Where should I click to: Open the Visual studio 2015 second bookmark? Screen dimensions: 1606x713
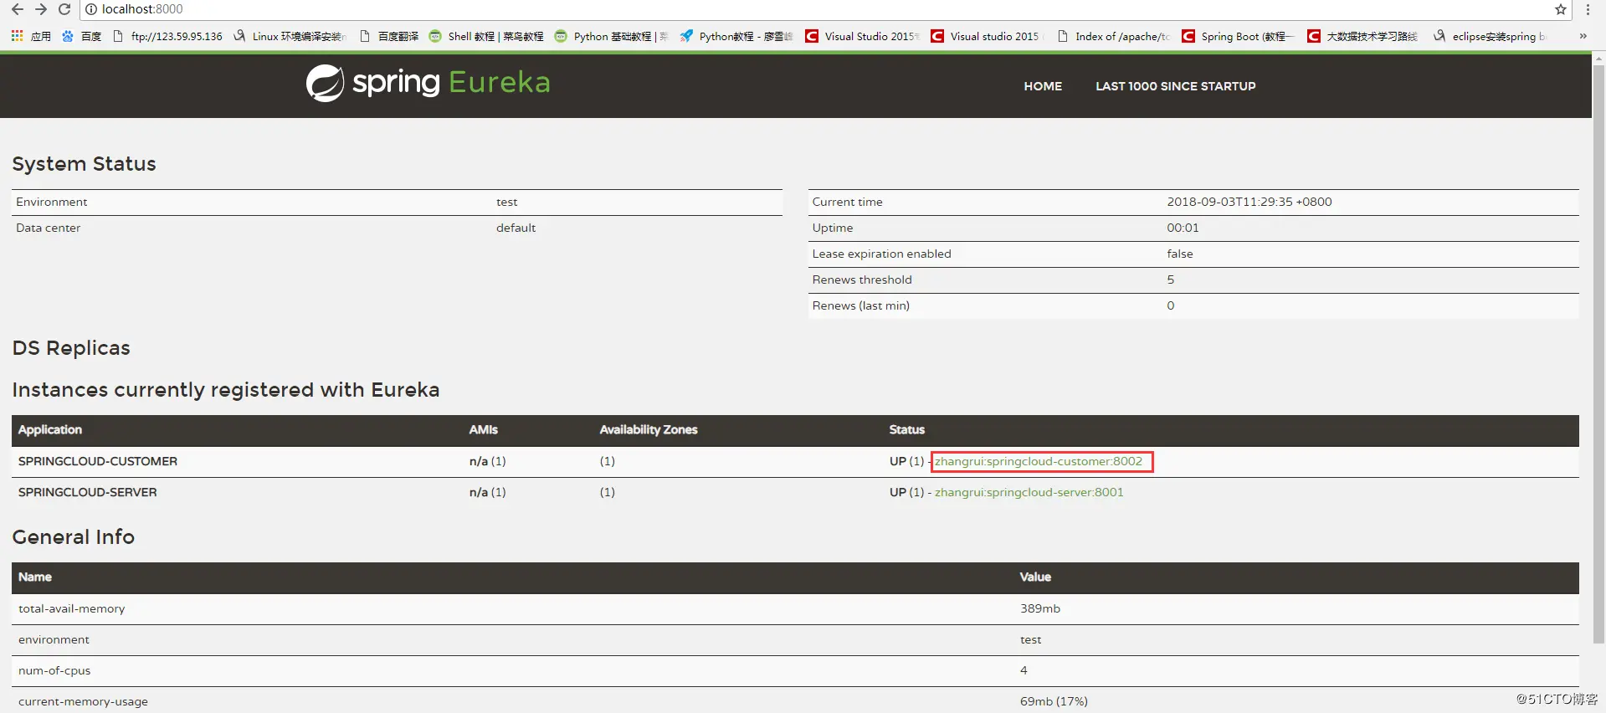[x=988, y=36]
